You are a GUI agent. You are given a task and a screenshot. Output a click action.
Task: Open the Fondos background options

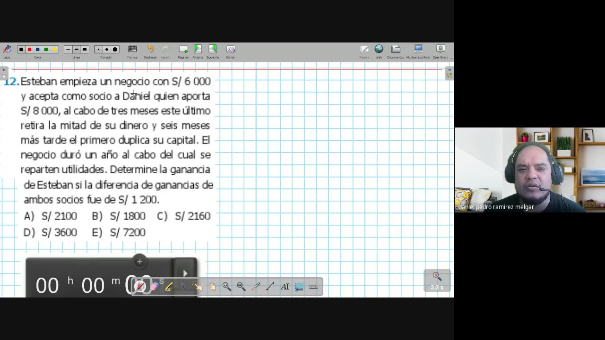point(132,49)
